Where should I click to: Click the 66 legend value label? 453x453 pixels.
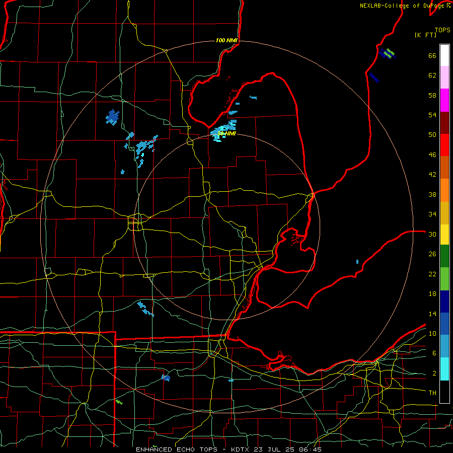[x=432, y=56]
